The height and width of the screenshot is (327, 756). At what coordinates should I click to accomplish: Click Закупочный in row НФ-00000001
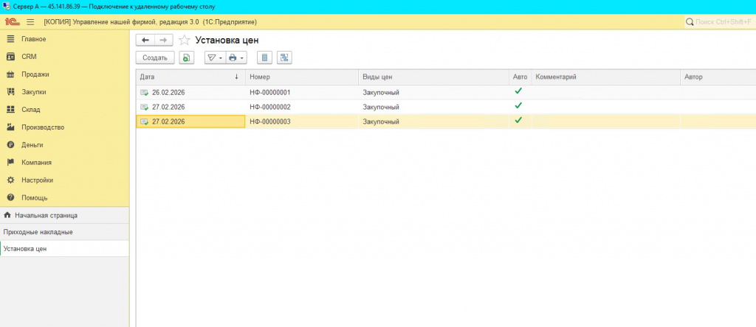(x=381, y=92)
